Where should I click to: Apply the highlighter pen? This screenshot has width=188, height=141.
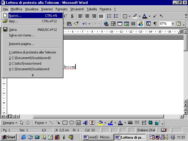pos(135,16)
